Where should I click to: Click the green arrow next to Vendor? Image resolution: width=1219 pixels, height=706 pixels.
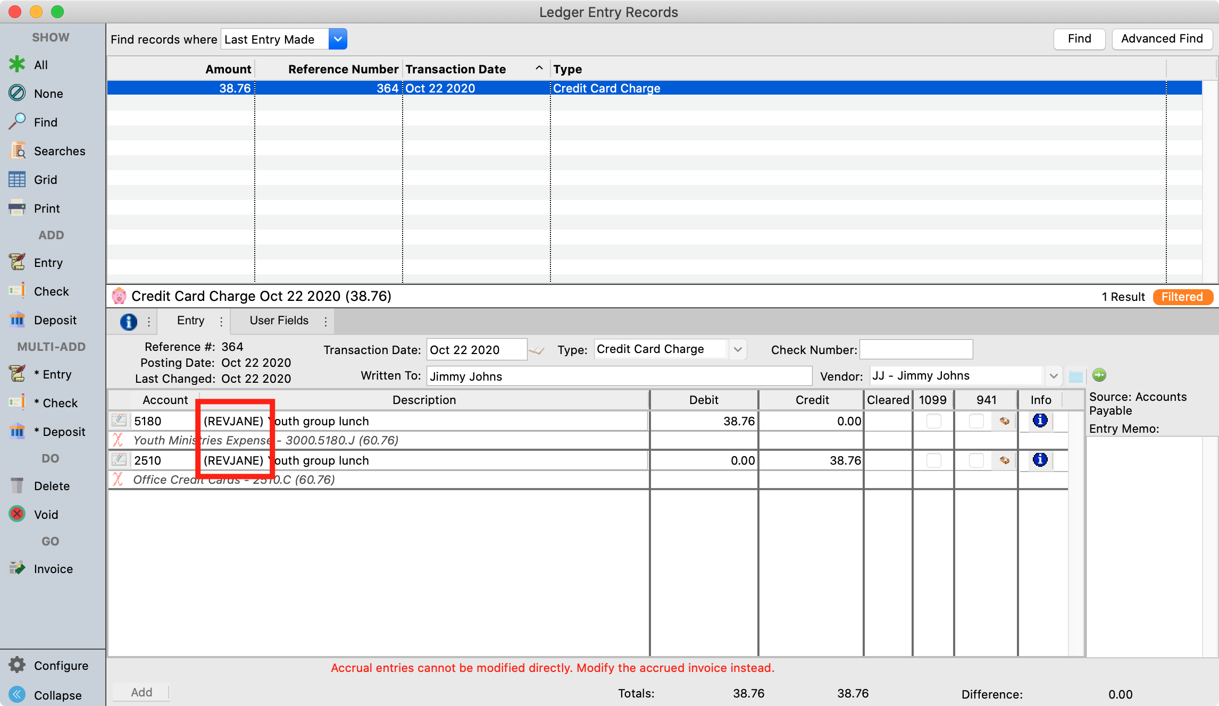[1099, 375]
